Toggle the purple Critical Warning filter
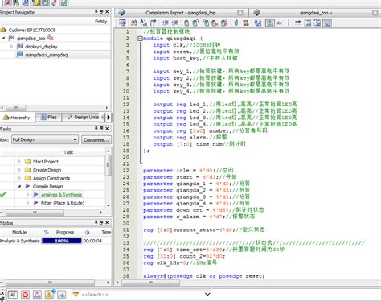The width and height of the screenshot is (381, 302). click(37, 295)
